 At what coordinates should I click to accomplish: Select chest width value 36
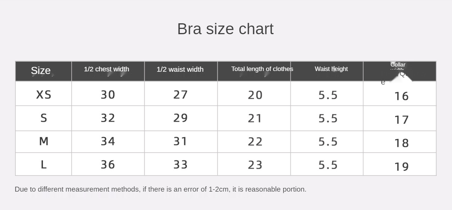coord(108,165)
